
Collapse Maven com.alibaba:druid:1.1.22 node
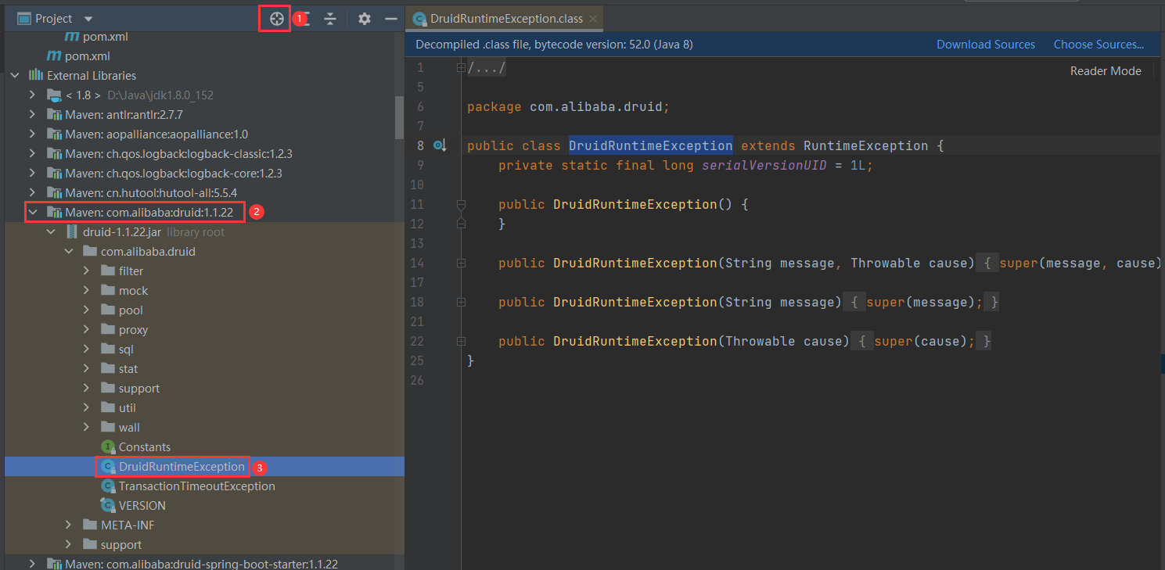32,213
